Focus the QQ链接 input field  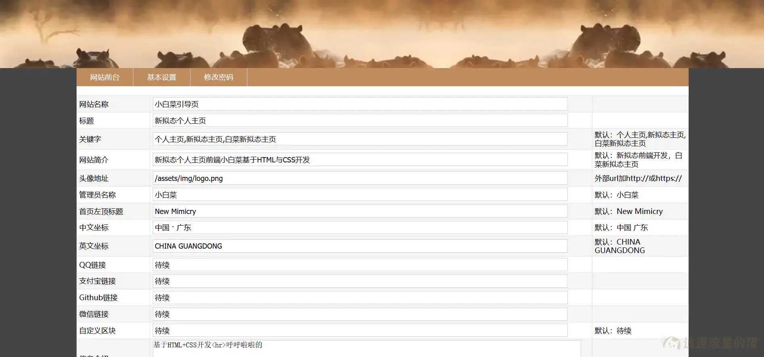tap(360, 265)
